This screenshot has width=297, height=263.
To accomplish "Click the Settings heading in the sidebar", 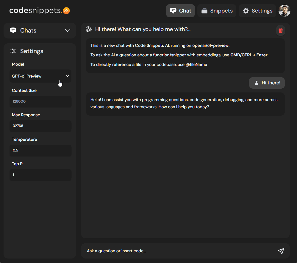I will click(32, 51).
